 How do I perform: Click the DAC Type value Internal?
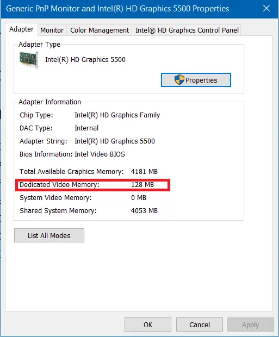coord(86,128)
